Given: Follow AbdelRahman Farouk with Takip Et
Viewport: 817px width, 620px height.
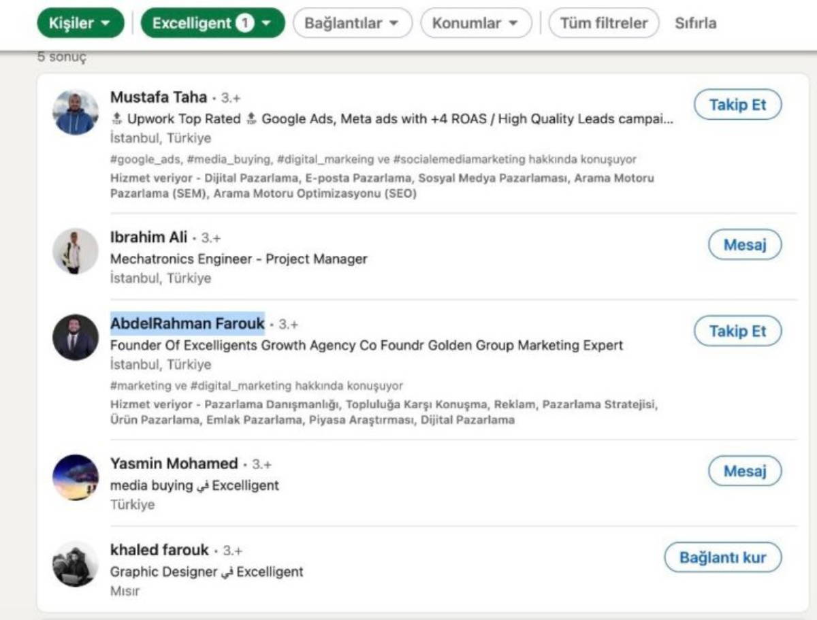Looking at the screenshot, I should click(737, 331).
